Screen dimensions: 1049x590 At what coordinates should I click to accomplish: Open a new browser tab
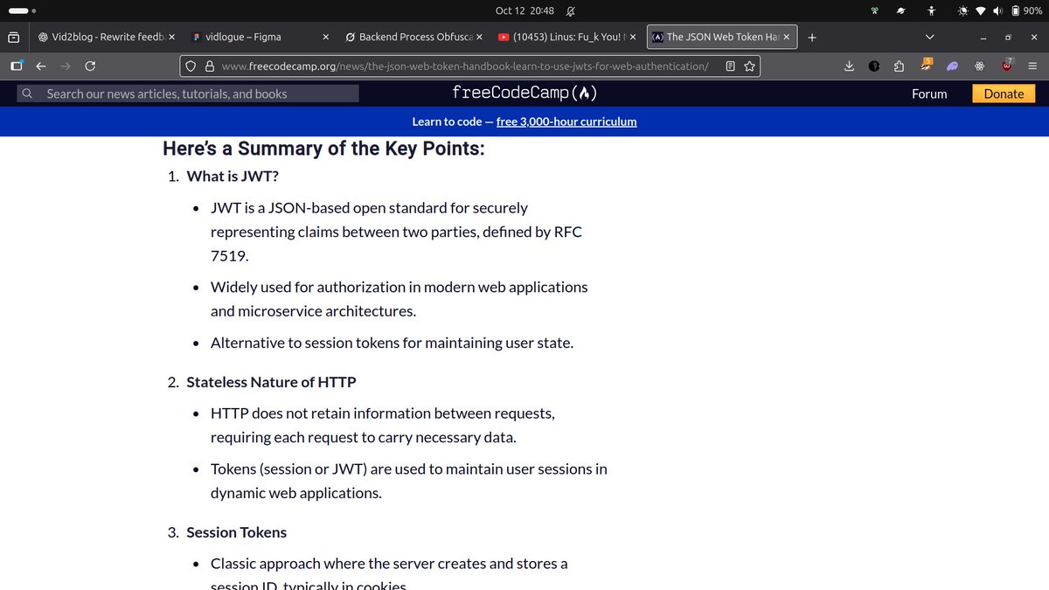point(812,38)
